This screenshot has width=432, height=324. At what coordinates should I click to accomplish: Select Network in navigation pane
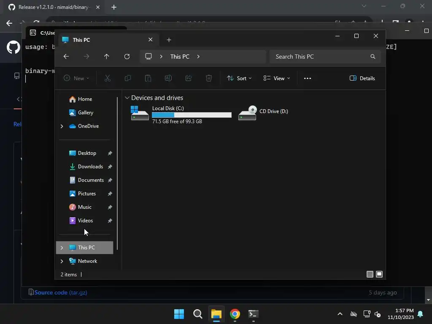[87, 261]
